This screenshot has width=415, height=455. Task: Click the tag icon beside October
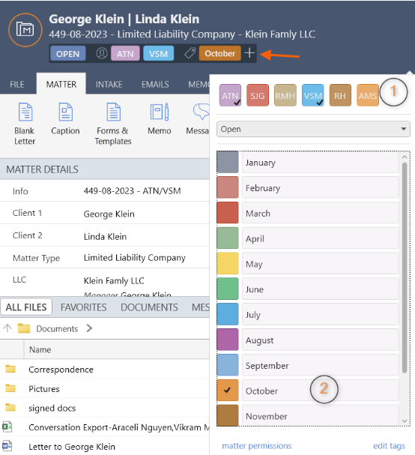[x=190, y=53]
